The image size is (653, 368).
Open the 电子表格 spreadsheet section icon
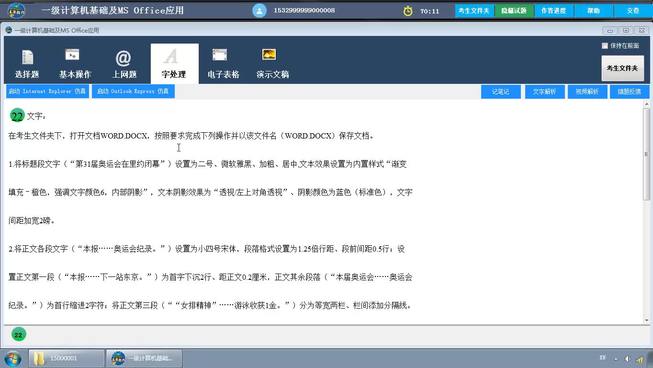click(223, 62)
